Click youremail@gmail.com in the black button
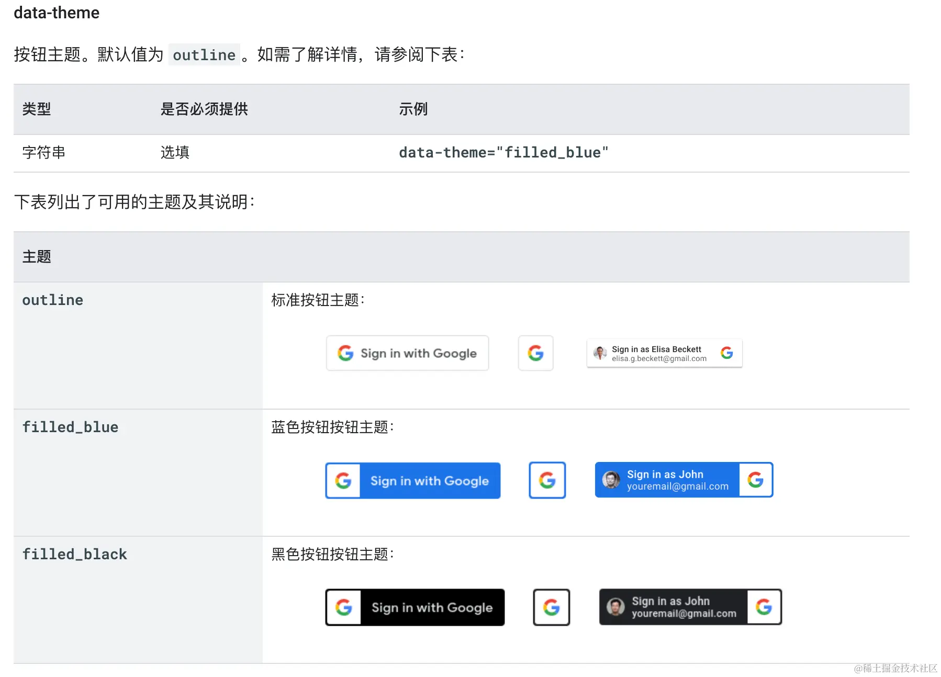941x677 pixels. pos(684,614)
